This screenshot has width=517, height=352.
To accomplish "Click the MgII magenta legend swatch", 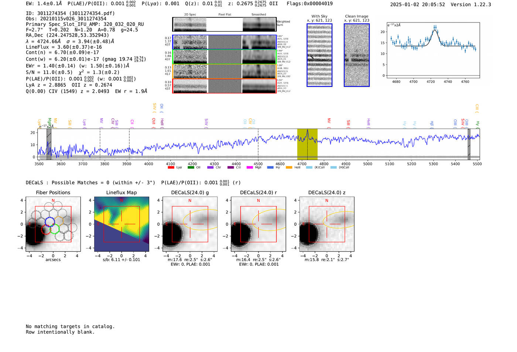I will pos(250,168).
